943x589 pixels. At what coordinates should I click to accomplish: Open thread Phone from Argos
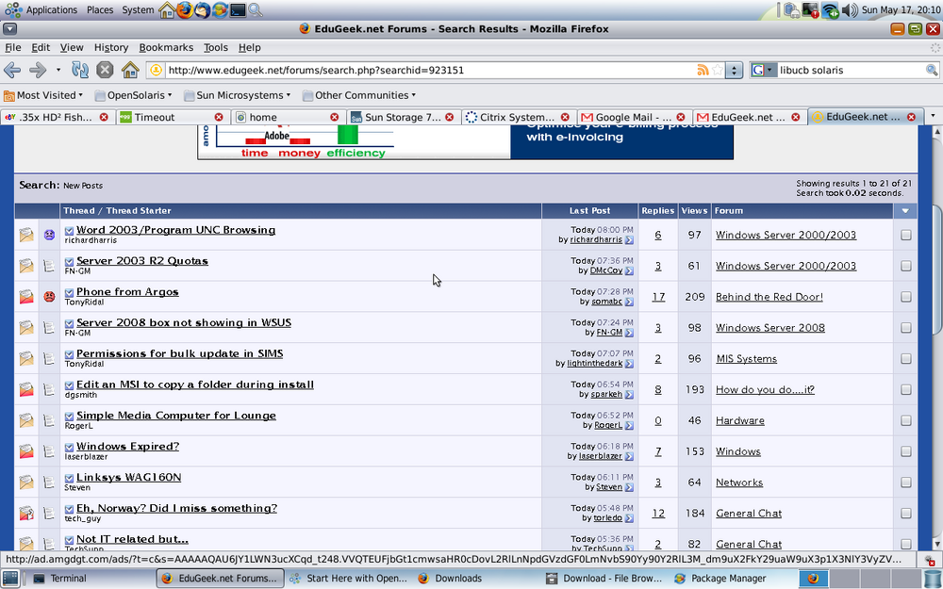pyautogui.click(x=127, y=291)
